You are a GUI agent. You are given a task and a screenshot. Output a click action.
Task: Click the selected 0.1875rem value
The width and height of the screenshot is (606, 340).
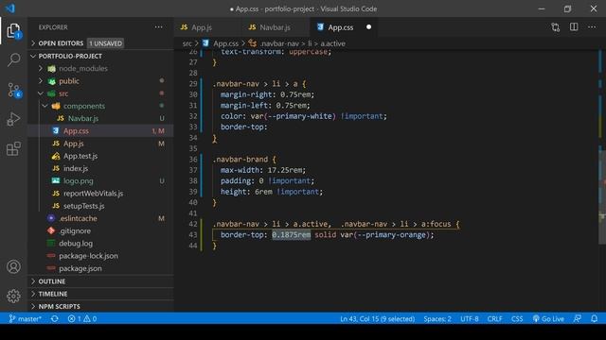coord(291,235)
